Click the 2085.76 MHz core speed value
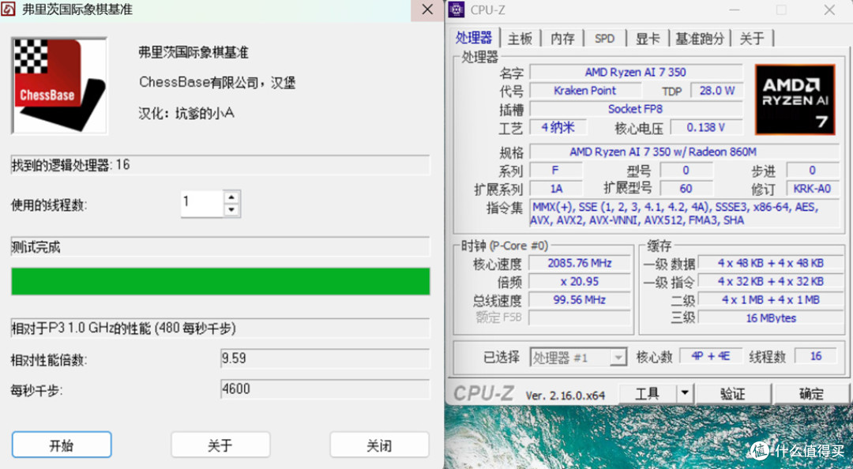The image size is (853, 469). coord(580,263)
